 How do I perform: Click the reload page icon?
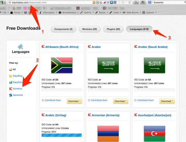click(x=130, y=2)
